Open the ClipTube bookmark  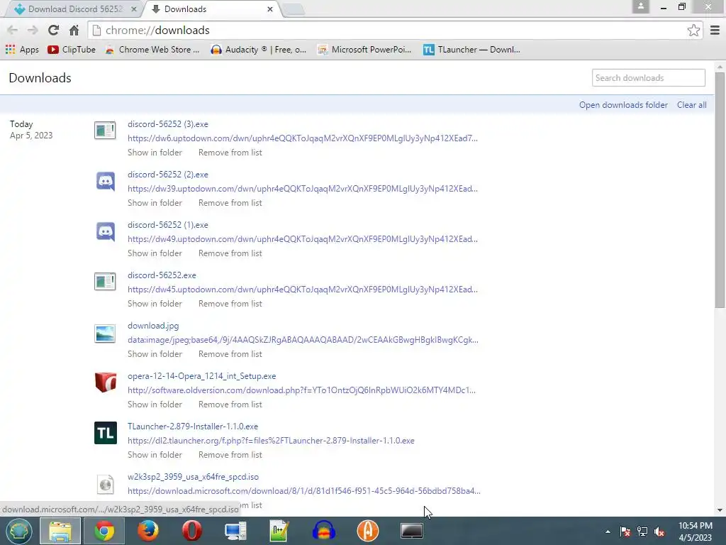(x=72, y=50)
